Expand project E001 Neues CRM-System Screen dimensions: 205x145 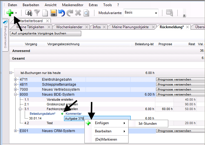[15, 131]
